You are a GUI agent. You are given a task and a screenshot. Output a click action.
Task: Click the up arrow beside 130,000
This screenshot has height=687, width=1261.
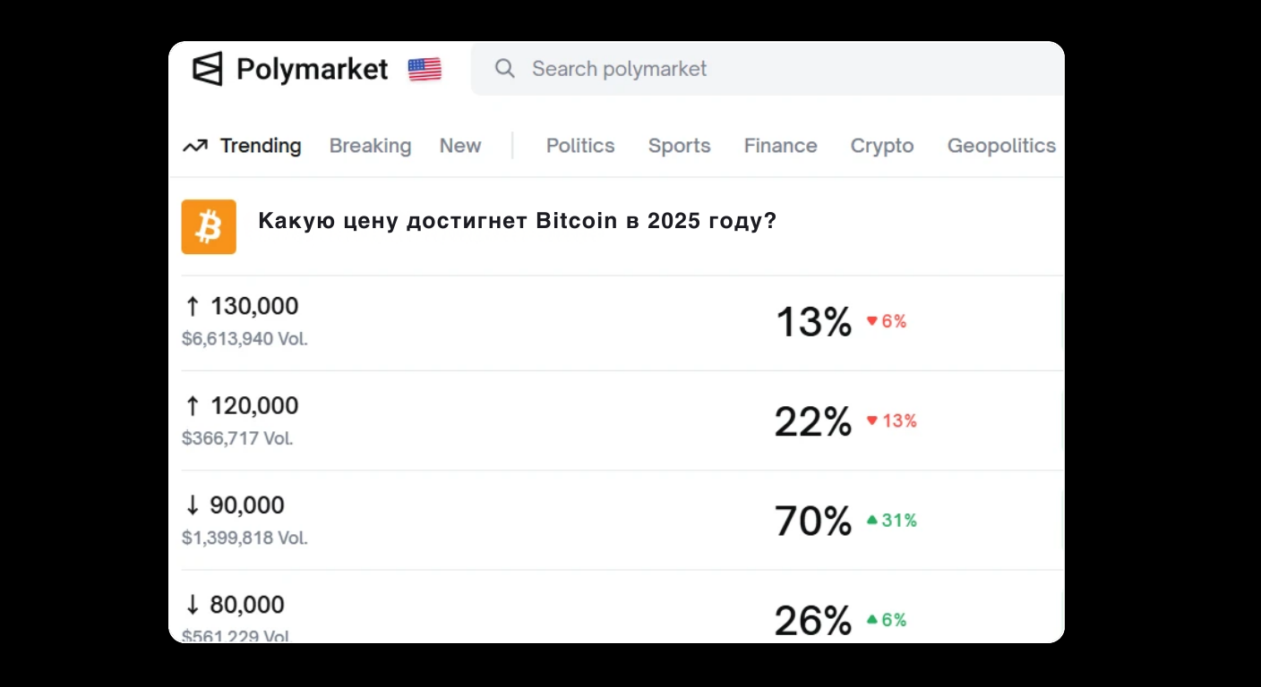(192, 305)
